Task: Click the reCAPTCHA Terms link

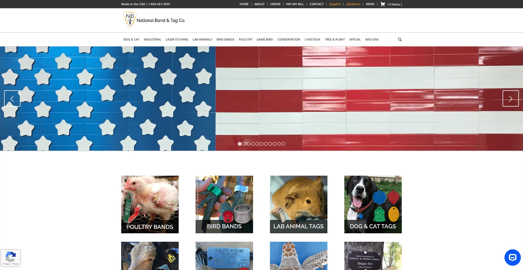Action: [15, 264]
